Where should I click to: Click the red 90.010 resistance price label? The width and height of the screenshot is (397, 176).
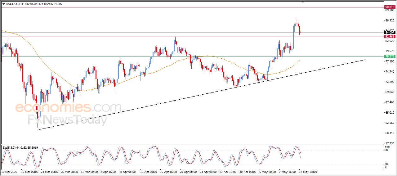coord(390,7)
